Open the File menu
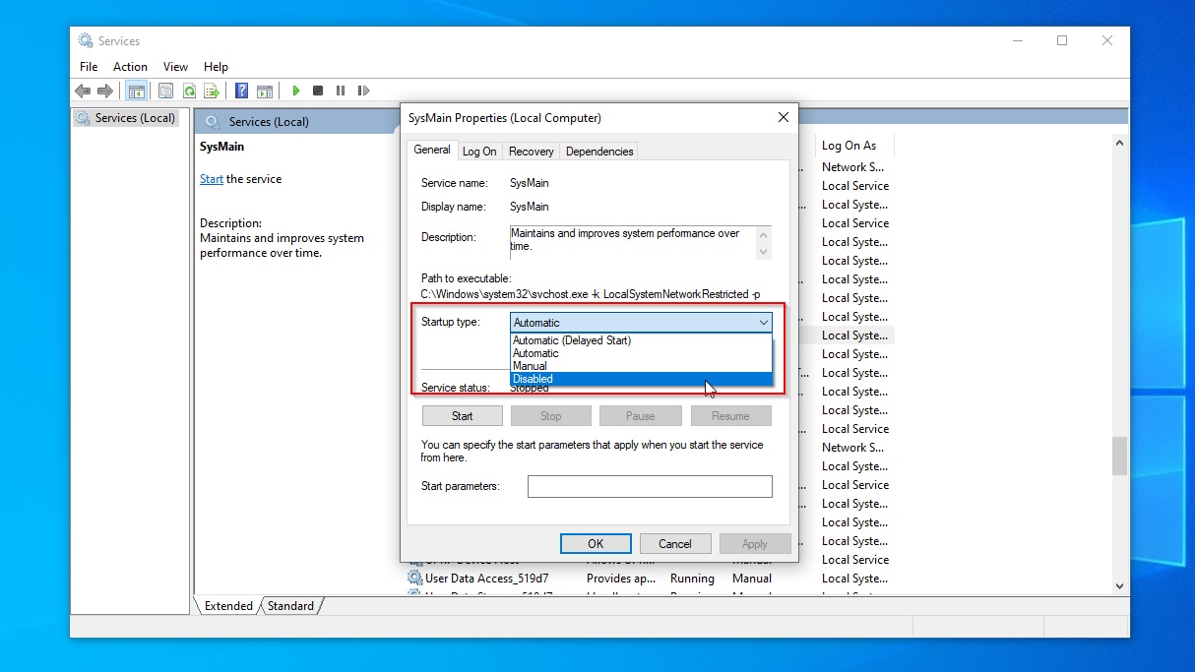Viewport: 1195px width, 672px height. tap(89, 67)
